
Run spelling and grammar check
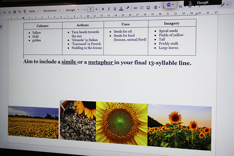pos(20,12)
